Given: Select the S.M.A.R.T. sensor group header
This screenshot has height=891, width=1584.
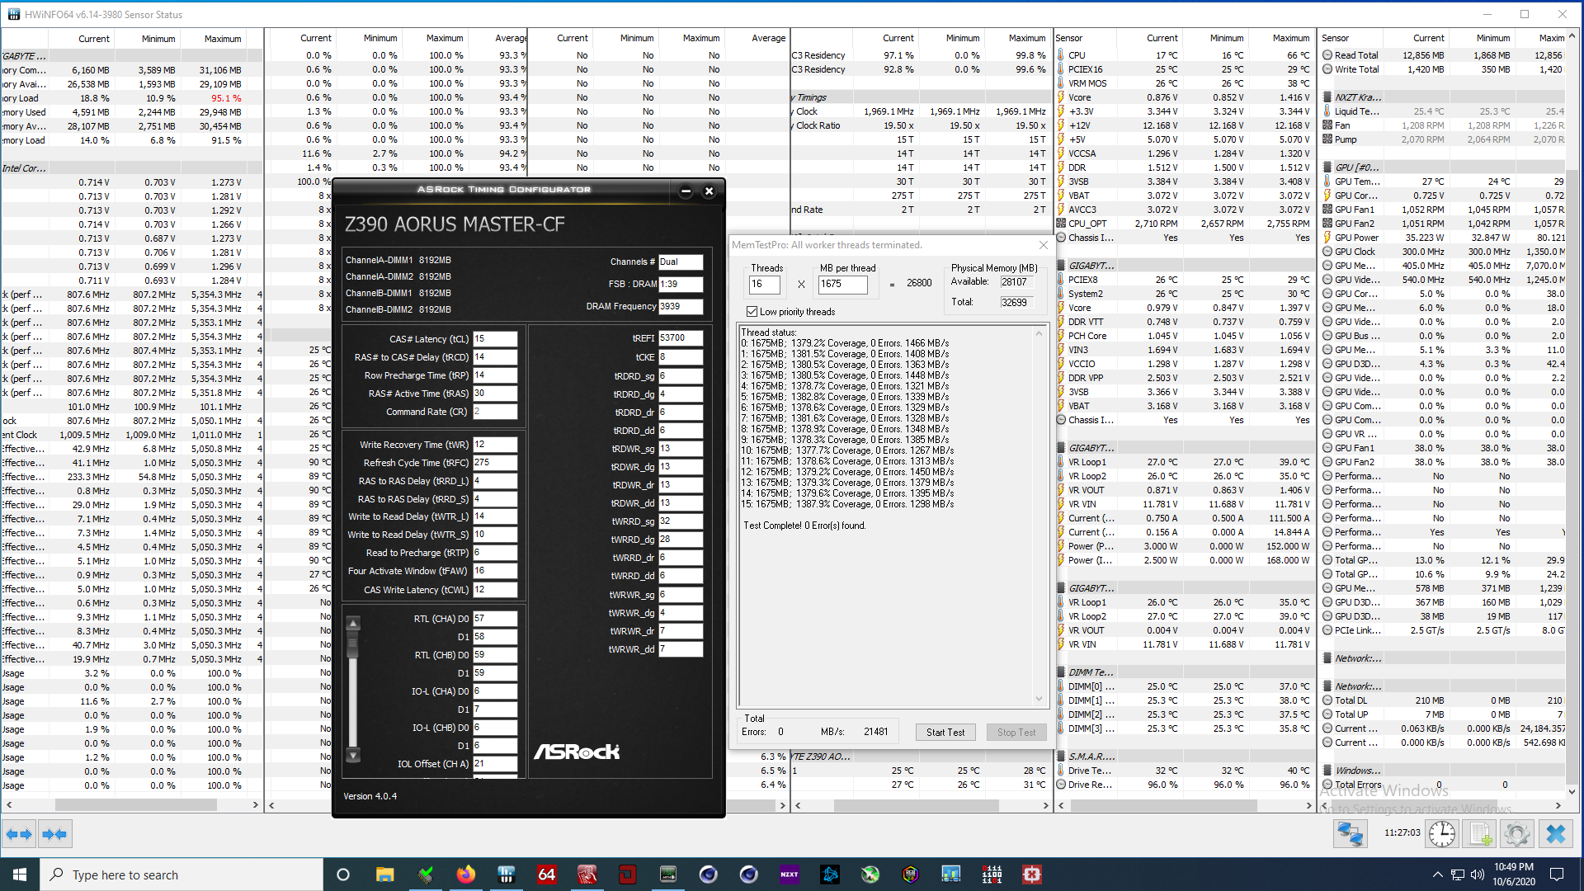Looking at the screenshot, I should pos(1185,757).
